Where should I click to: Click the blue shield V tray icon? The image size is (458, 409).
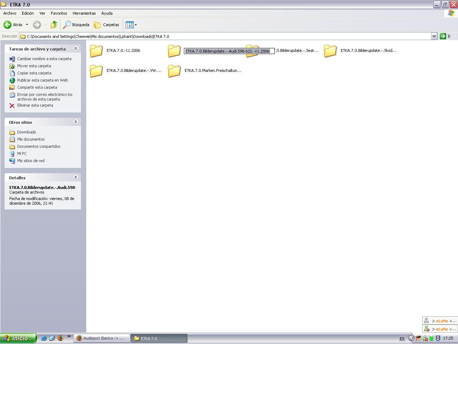pos(438,338)
